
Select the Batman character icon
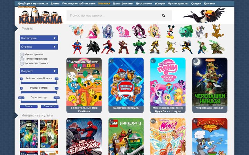click(93, 47)
